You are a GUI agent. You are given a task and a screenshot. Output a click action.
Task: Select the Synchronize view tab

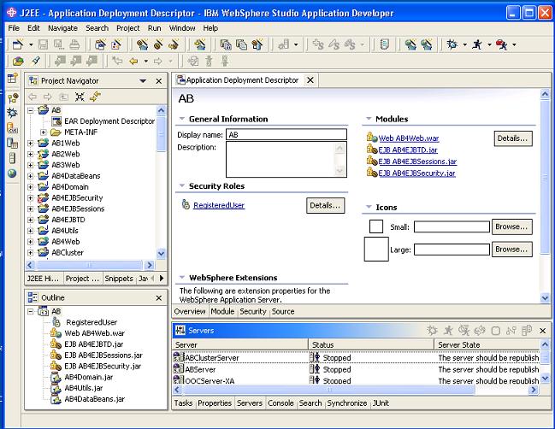point(347,403)
